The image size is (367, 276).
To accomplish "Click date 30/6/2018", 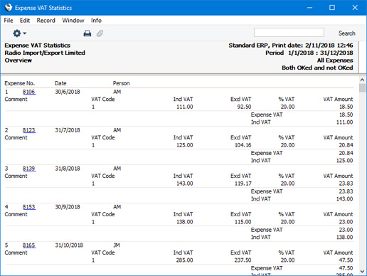I will point(68,92).
